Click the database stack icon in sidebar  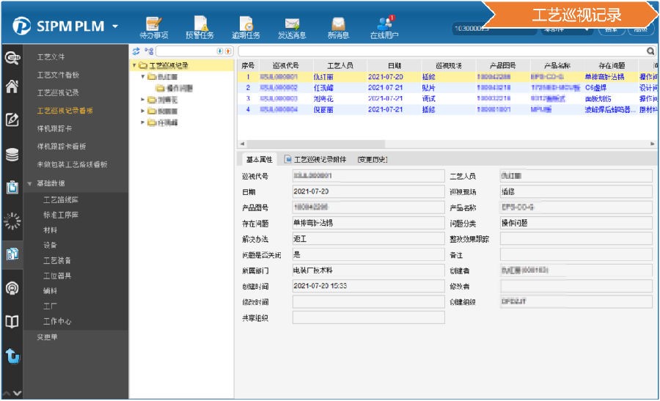coord(12,154)
